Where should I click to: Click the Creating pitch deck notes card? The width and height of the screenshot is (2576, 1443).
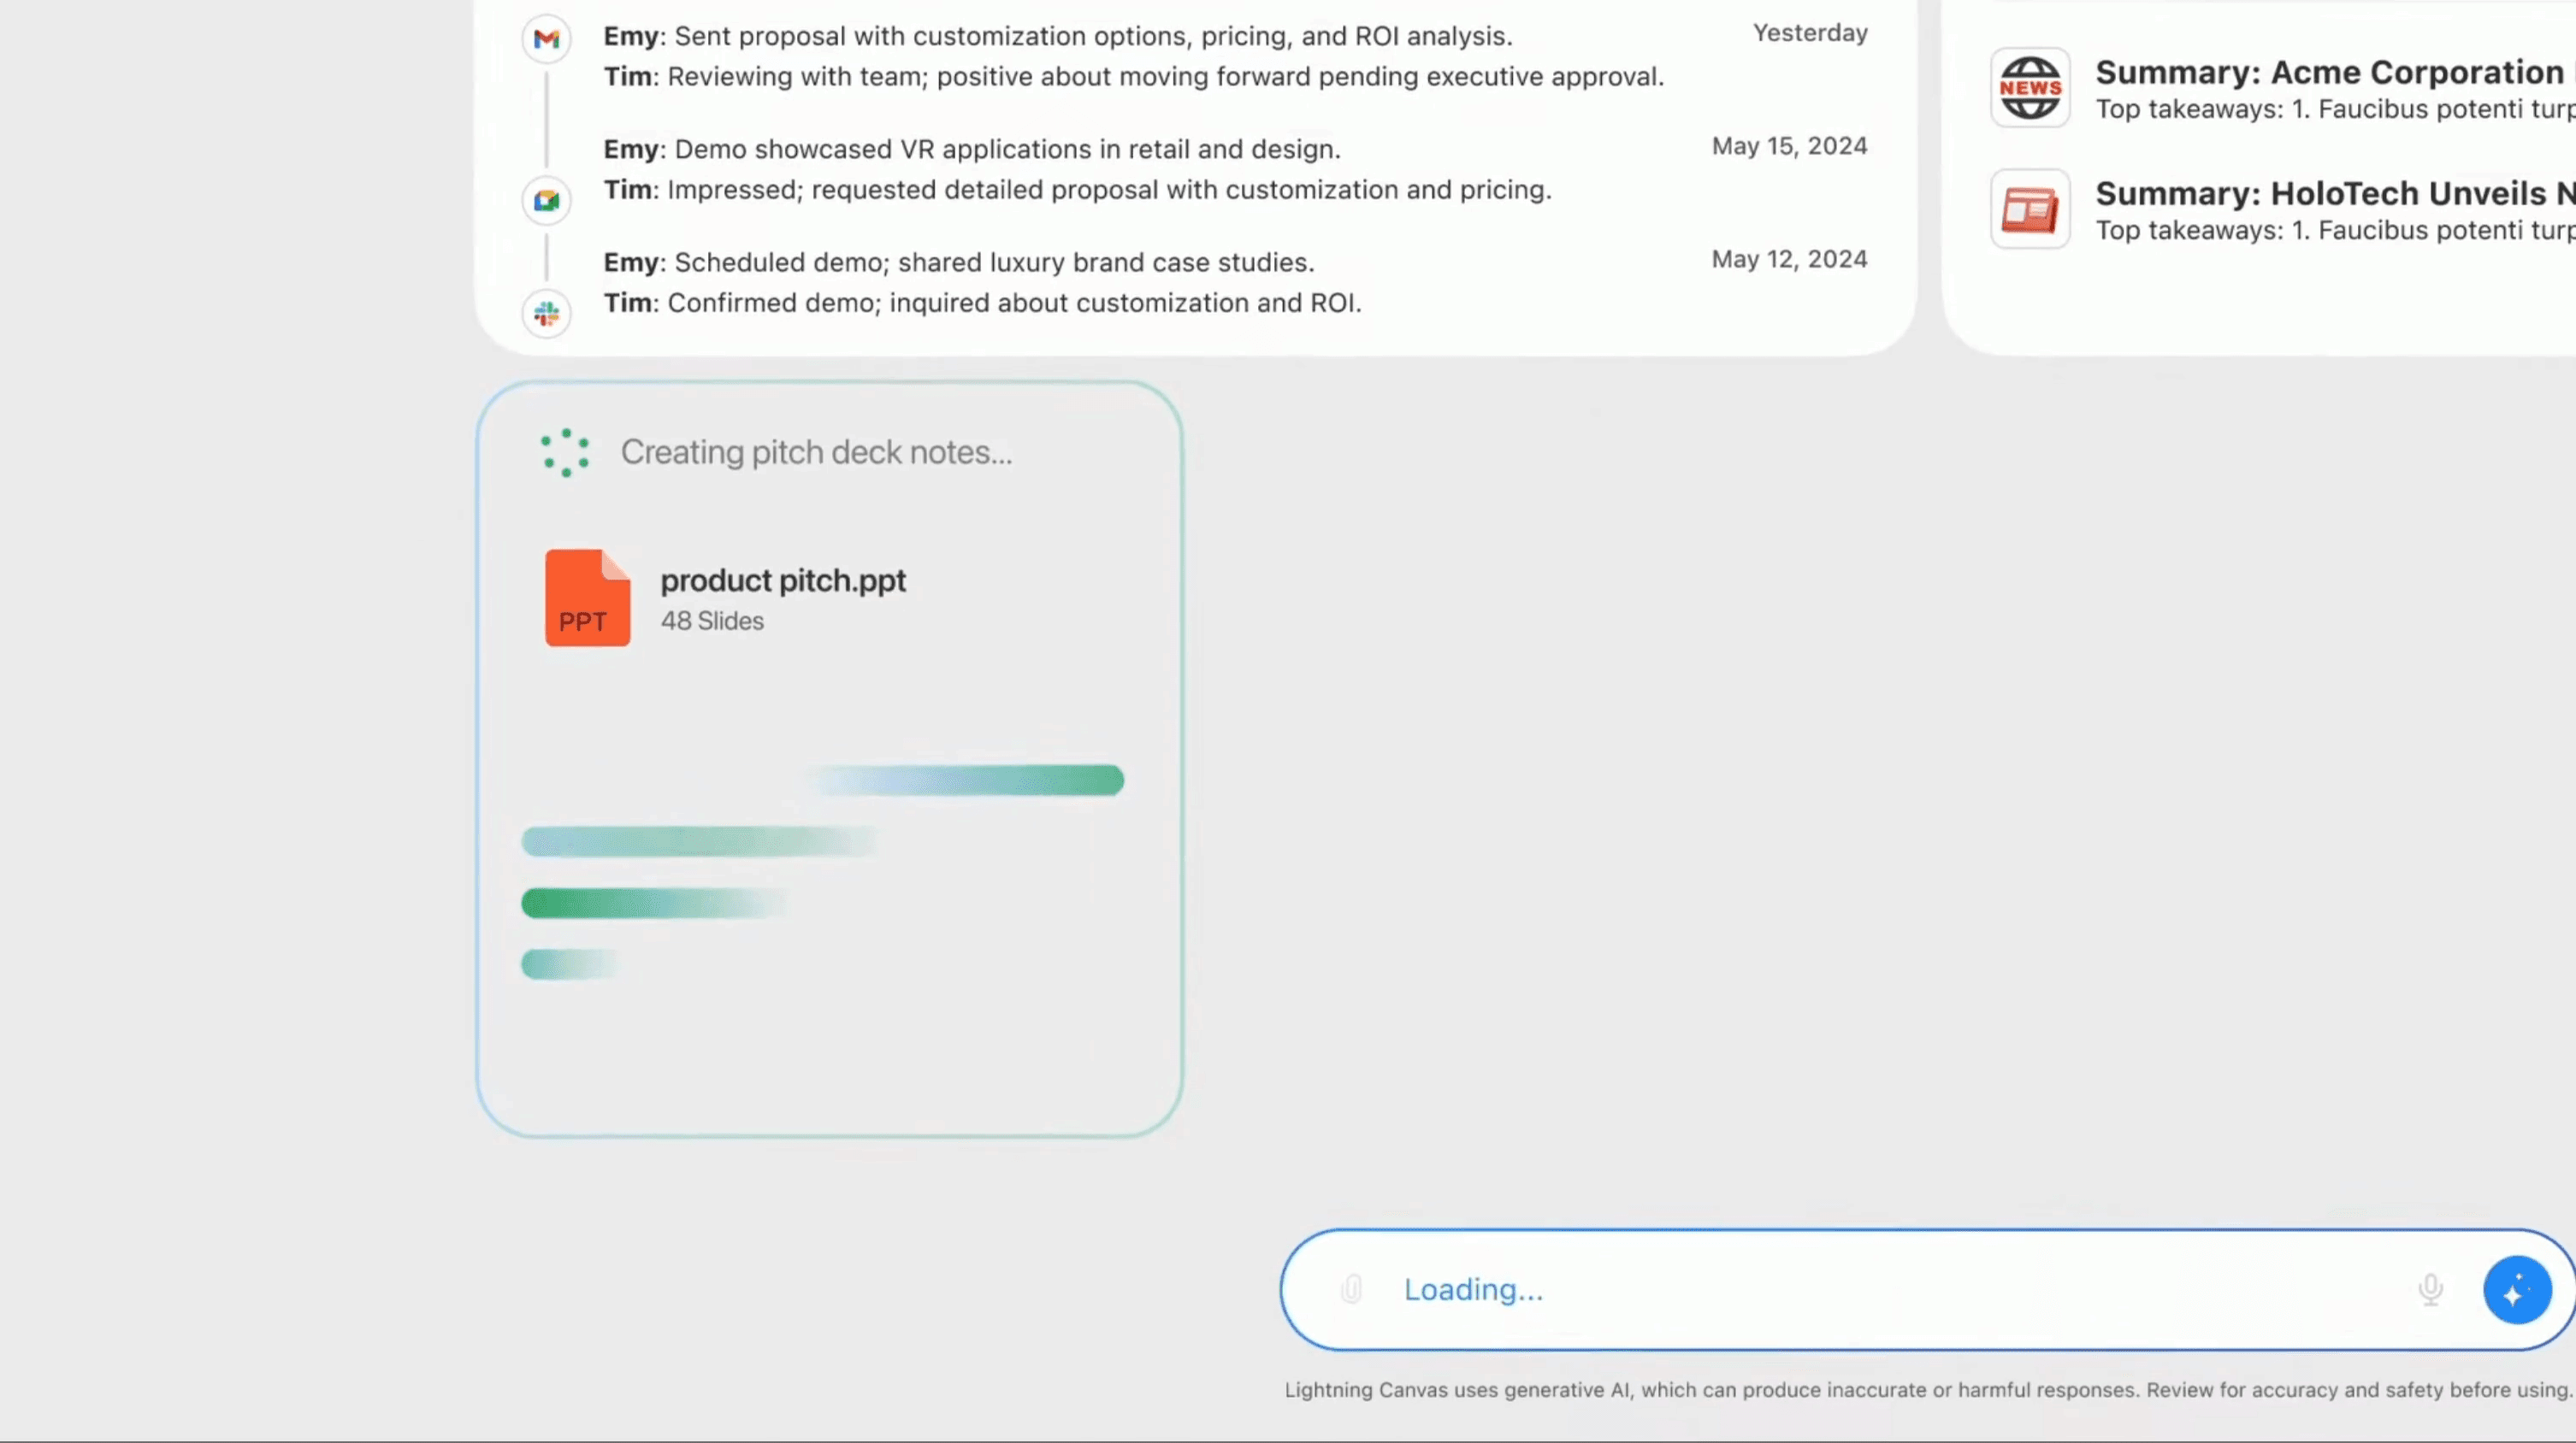[x=830, y=759]
